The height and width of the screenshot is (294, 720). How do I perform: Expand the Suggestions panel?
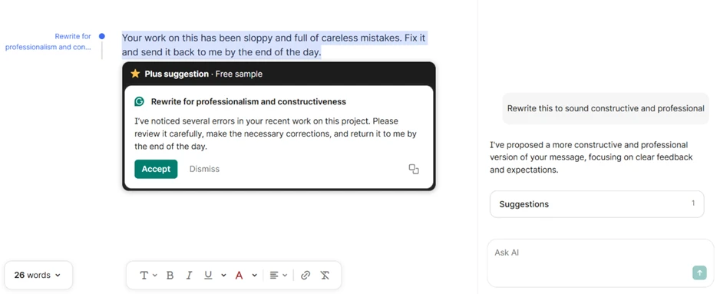596,204
